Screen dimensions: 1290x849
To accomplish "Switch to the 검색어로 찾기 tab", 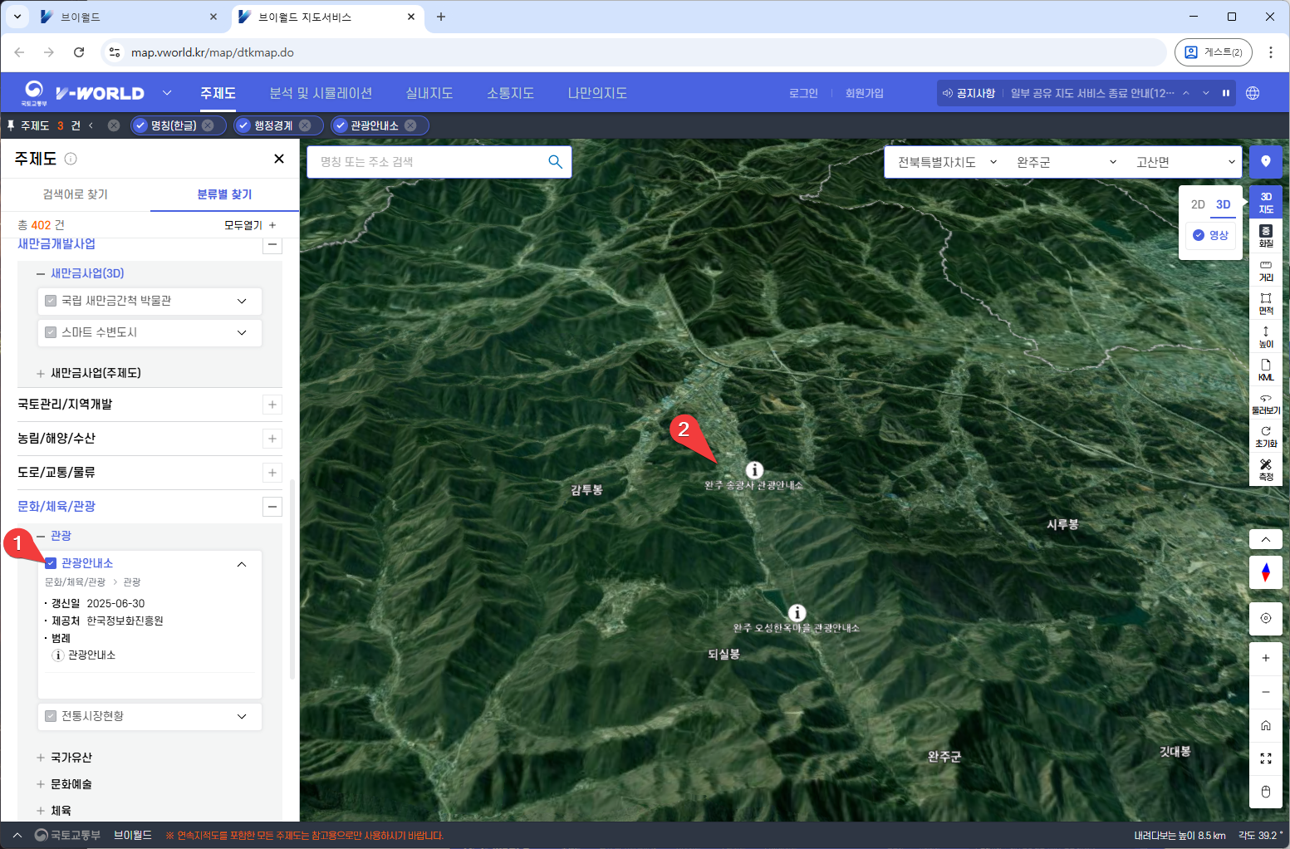I will (76, 194).
